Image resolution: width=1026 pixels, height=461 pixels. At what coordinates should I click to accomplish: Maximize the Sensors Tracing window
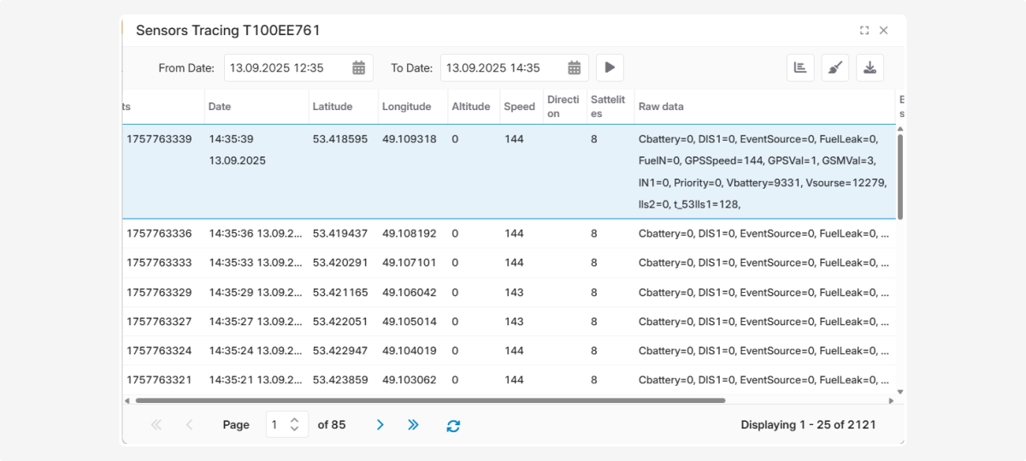coord(864,31)
